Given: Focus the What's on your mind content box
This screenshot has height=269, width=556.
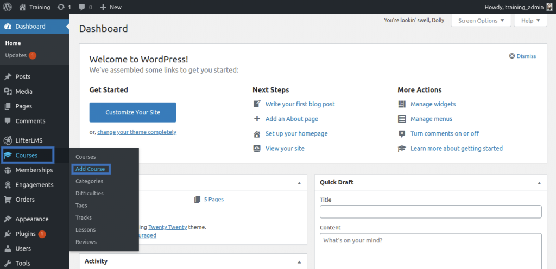Looking at the screenshot, I should 431,251.
